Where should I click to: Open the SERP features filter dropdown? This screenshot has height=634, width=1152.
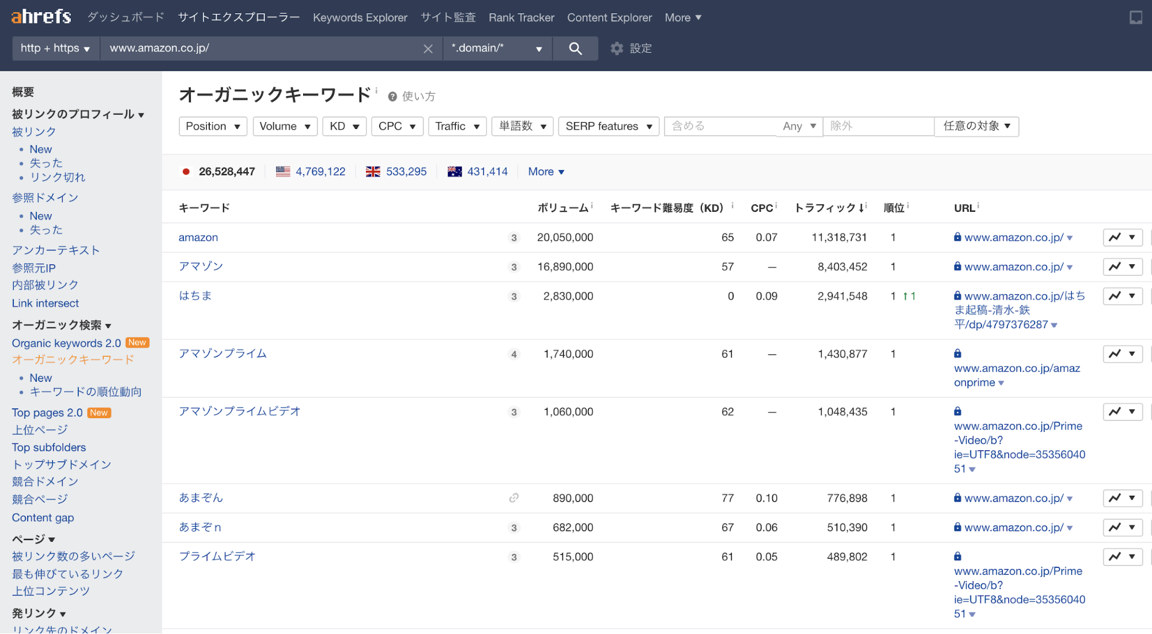click(608, 126)
